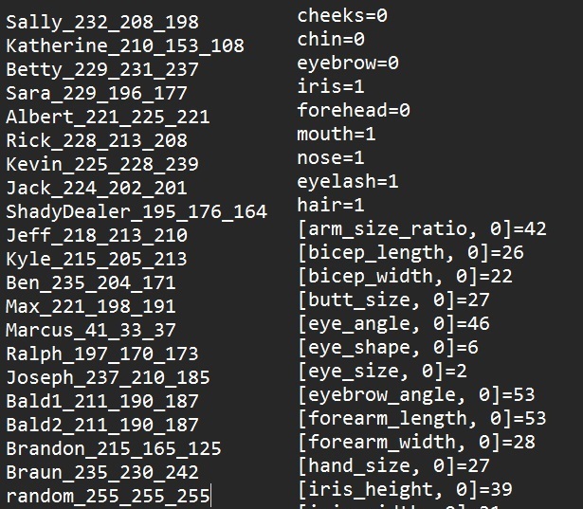
Task: Select the Marcus_41_33_37 entry
Action: [x=91, y=330]
